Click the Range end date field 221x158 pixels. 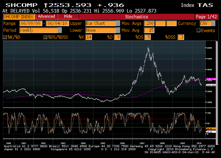55,23
